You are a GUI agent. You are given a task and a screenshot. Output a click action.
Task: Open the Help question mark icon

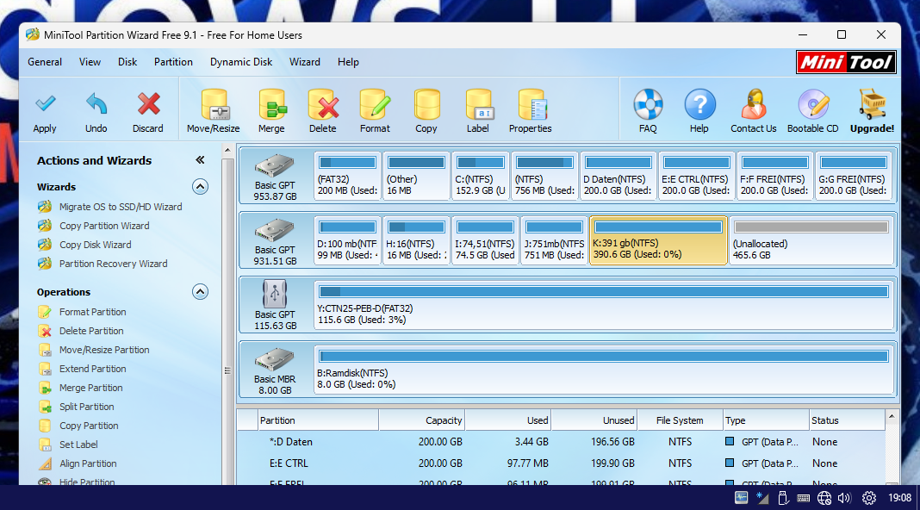(699, 104)
